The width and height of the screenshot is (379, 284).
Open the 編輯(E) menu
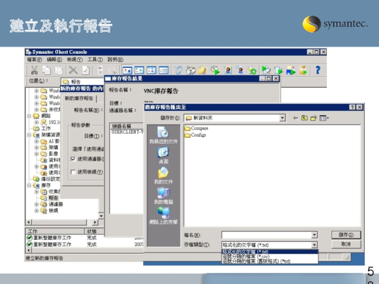[x=54, y=60]
